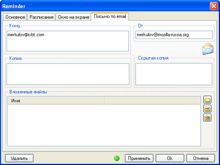Click into the Копия text field
Screen dimensions: 220x165
(x=68, y=74)
